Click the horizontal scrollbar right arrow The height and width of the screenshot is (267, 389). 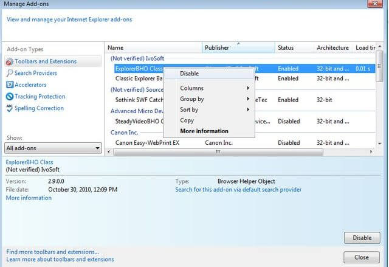tap(371, 151)
